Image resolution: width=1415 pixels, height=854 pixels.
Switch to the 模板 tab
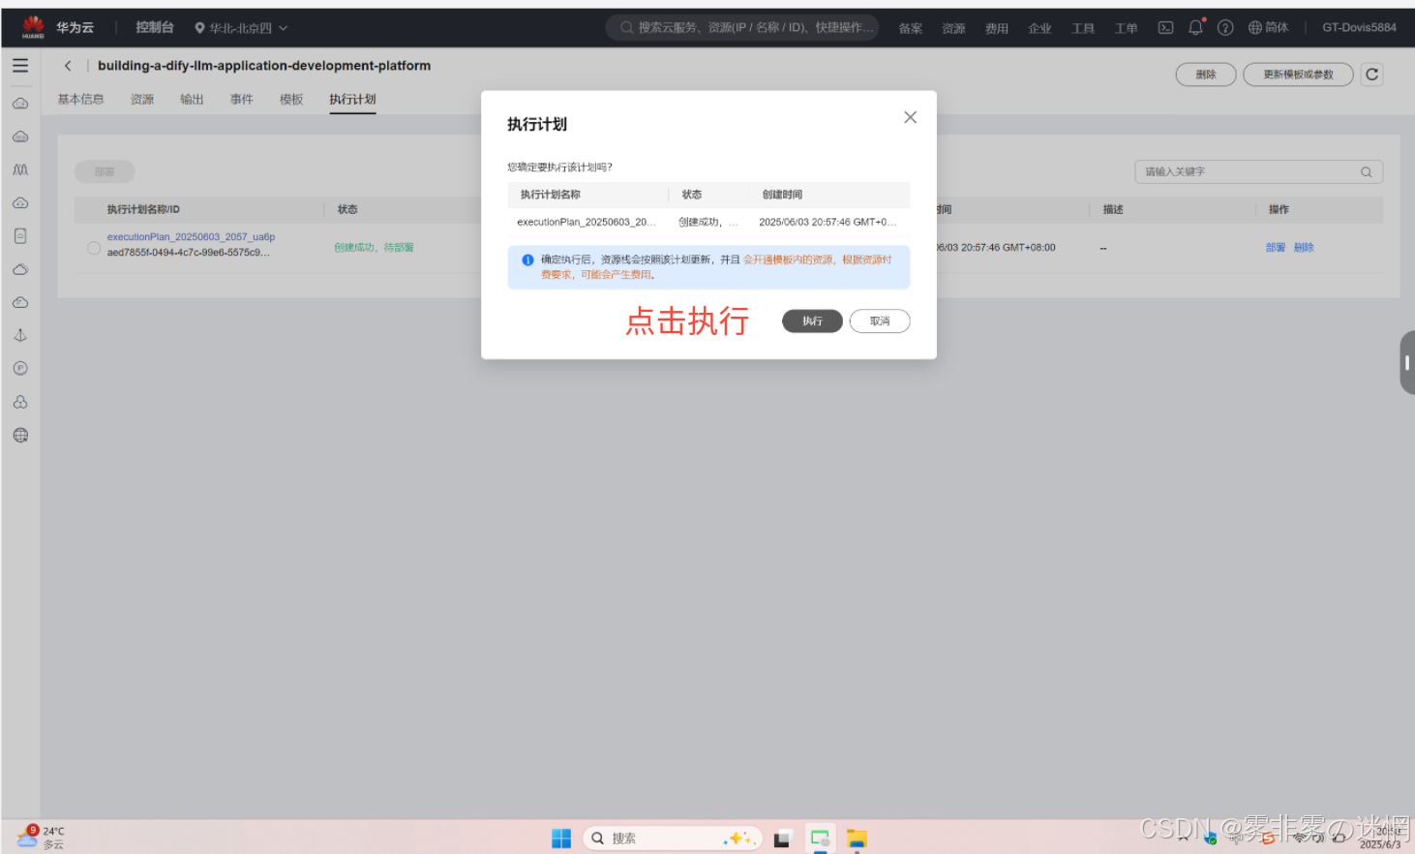point(291,100)
